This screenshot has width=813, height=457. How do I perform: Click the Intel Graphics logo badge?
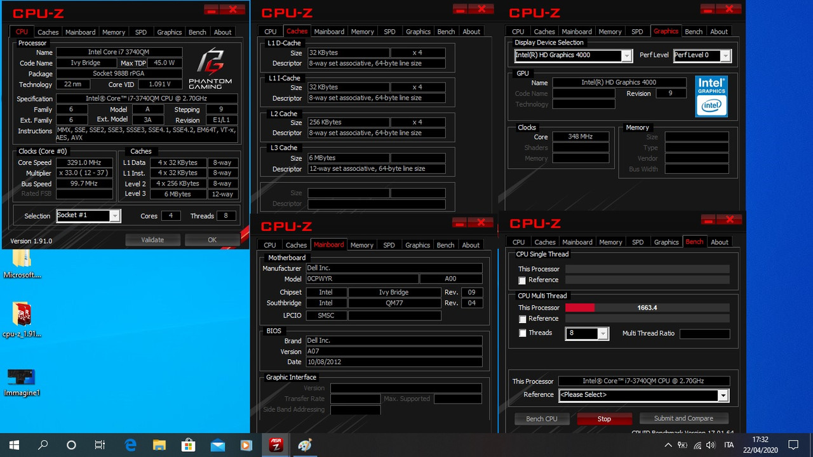pyautogui.click(x=711, y=96)
